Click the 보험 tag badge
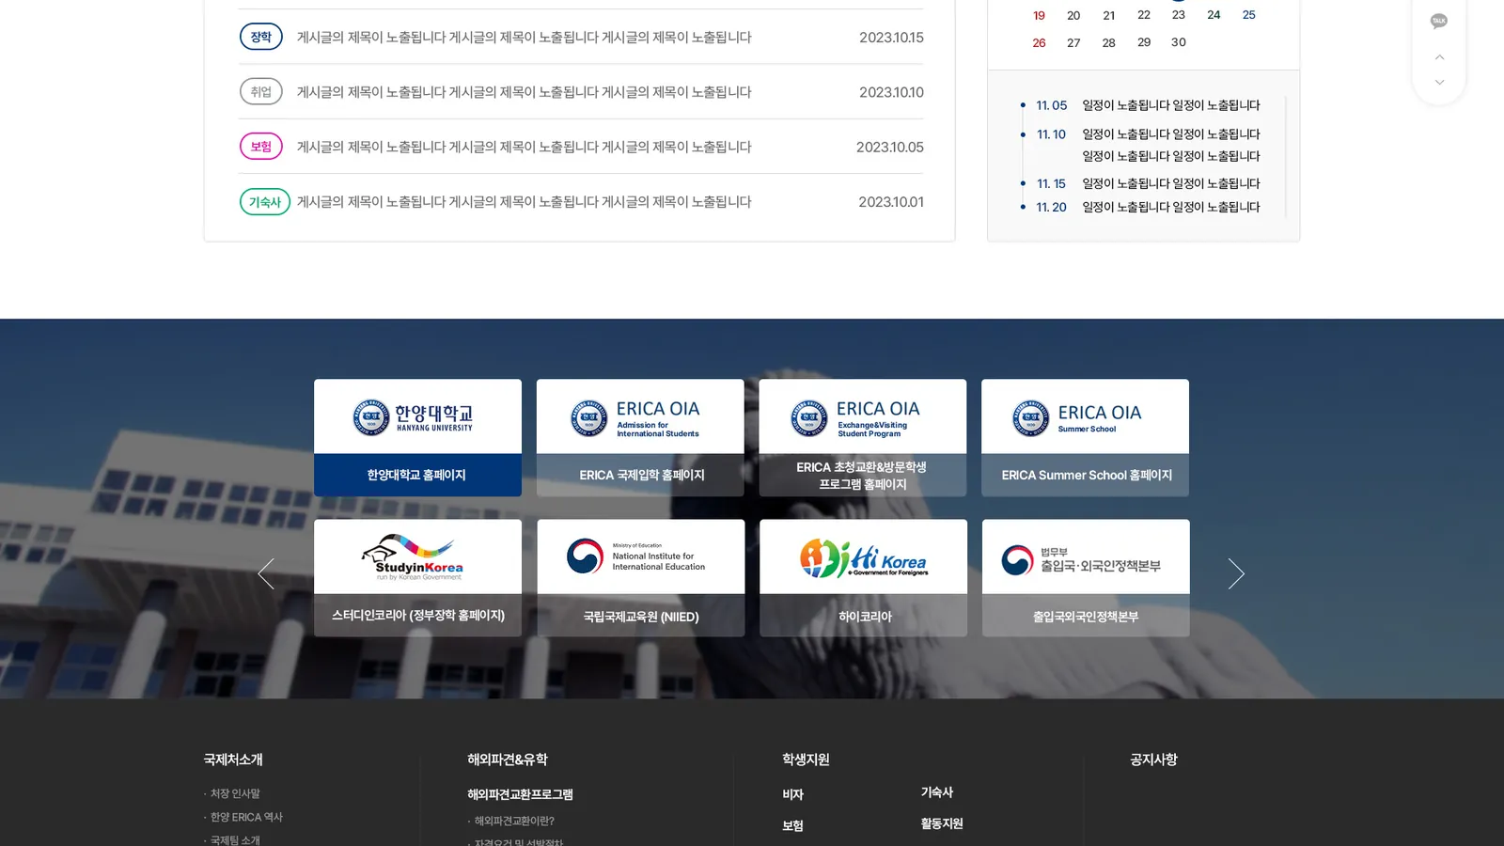Image resolution: width=1504 pixels, height=846 pixels. (x=261, y=146)
